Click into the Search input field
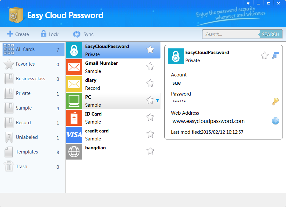 coord(231,34)
